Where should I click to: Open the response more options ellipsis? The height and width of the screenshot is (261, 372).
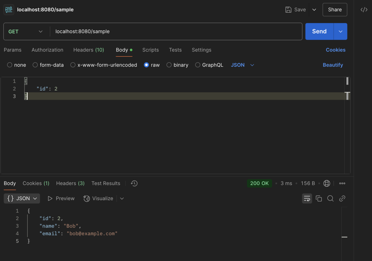tap(342, 183)
